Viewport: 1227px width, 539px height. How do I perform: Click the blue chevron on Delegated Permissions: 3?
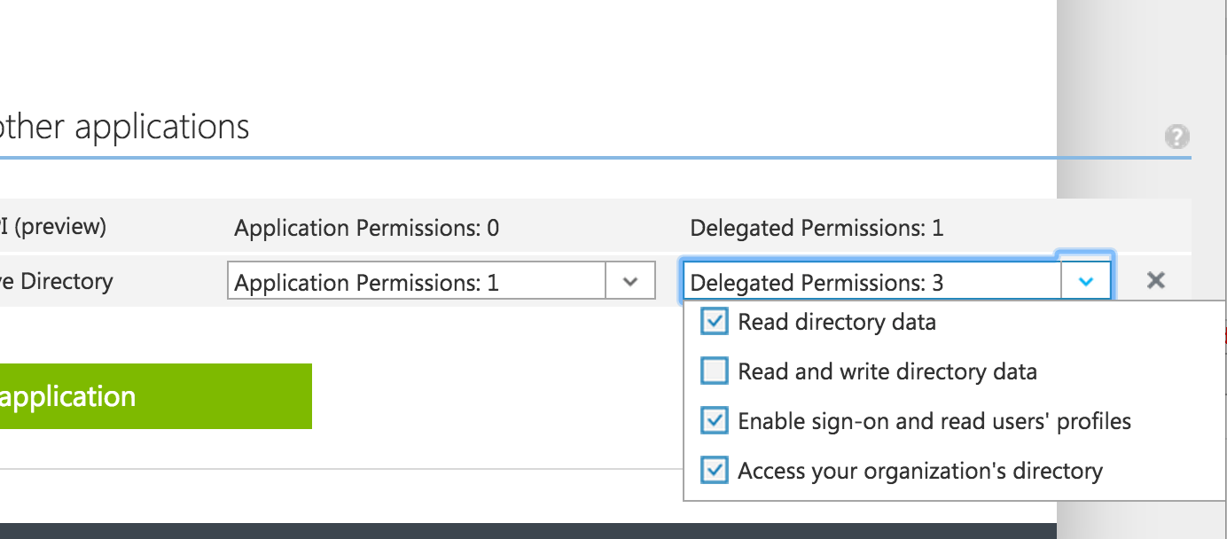[x=1086, y=282]
